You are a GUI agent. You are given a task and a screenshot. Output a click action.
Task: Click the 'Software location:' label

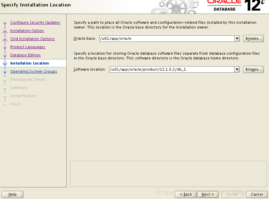(89, 69)
